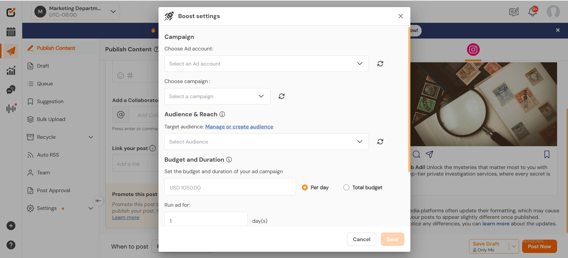Close the Boost settings dialog

click(401, 16)
